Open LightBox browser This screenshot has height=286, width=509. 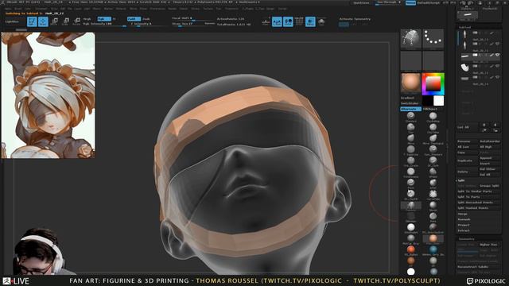[12, 21]
